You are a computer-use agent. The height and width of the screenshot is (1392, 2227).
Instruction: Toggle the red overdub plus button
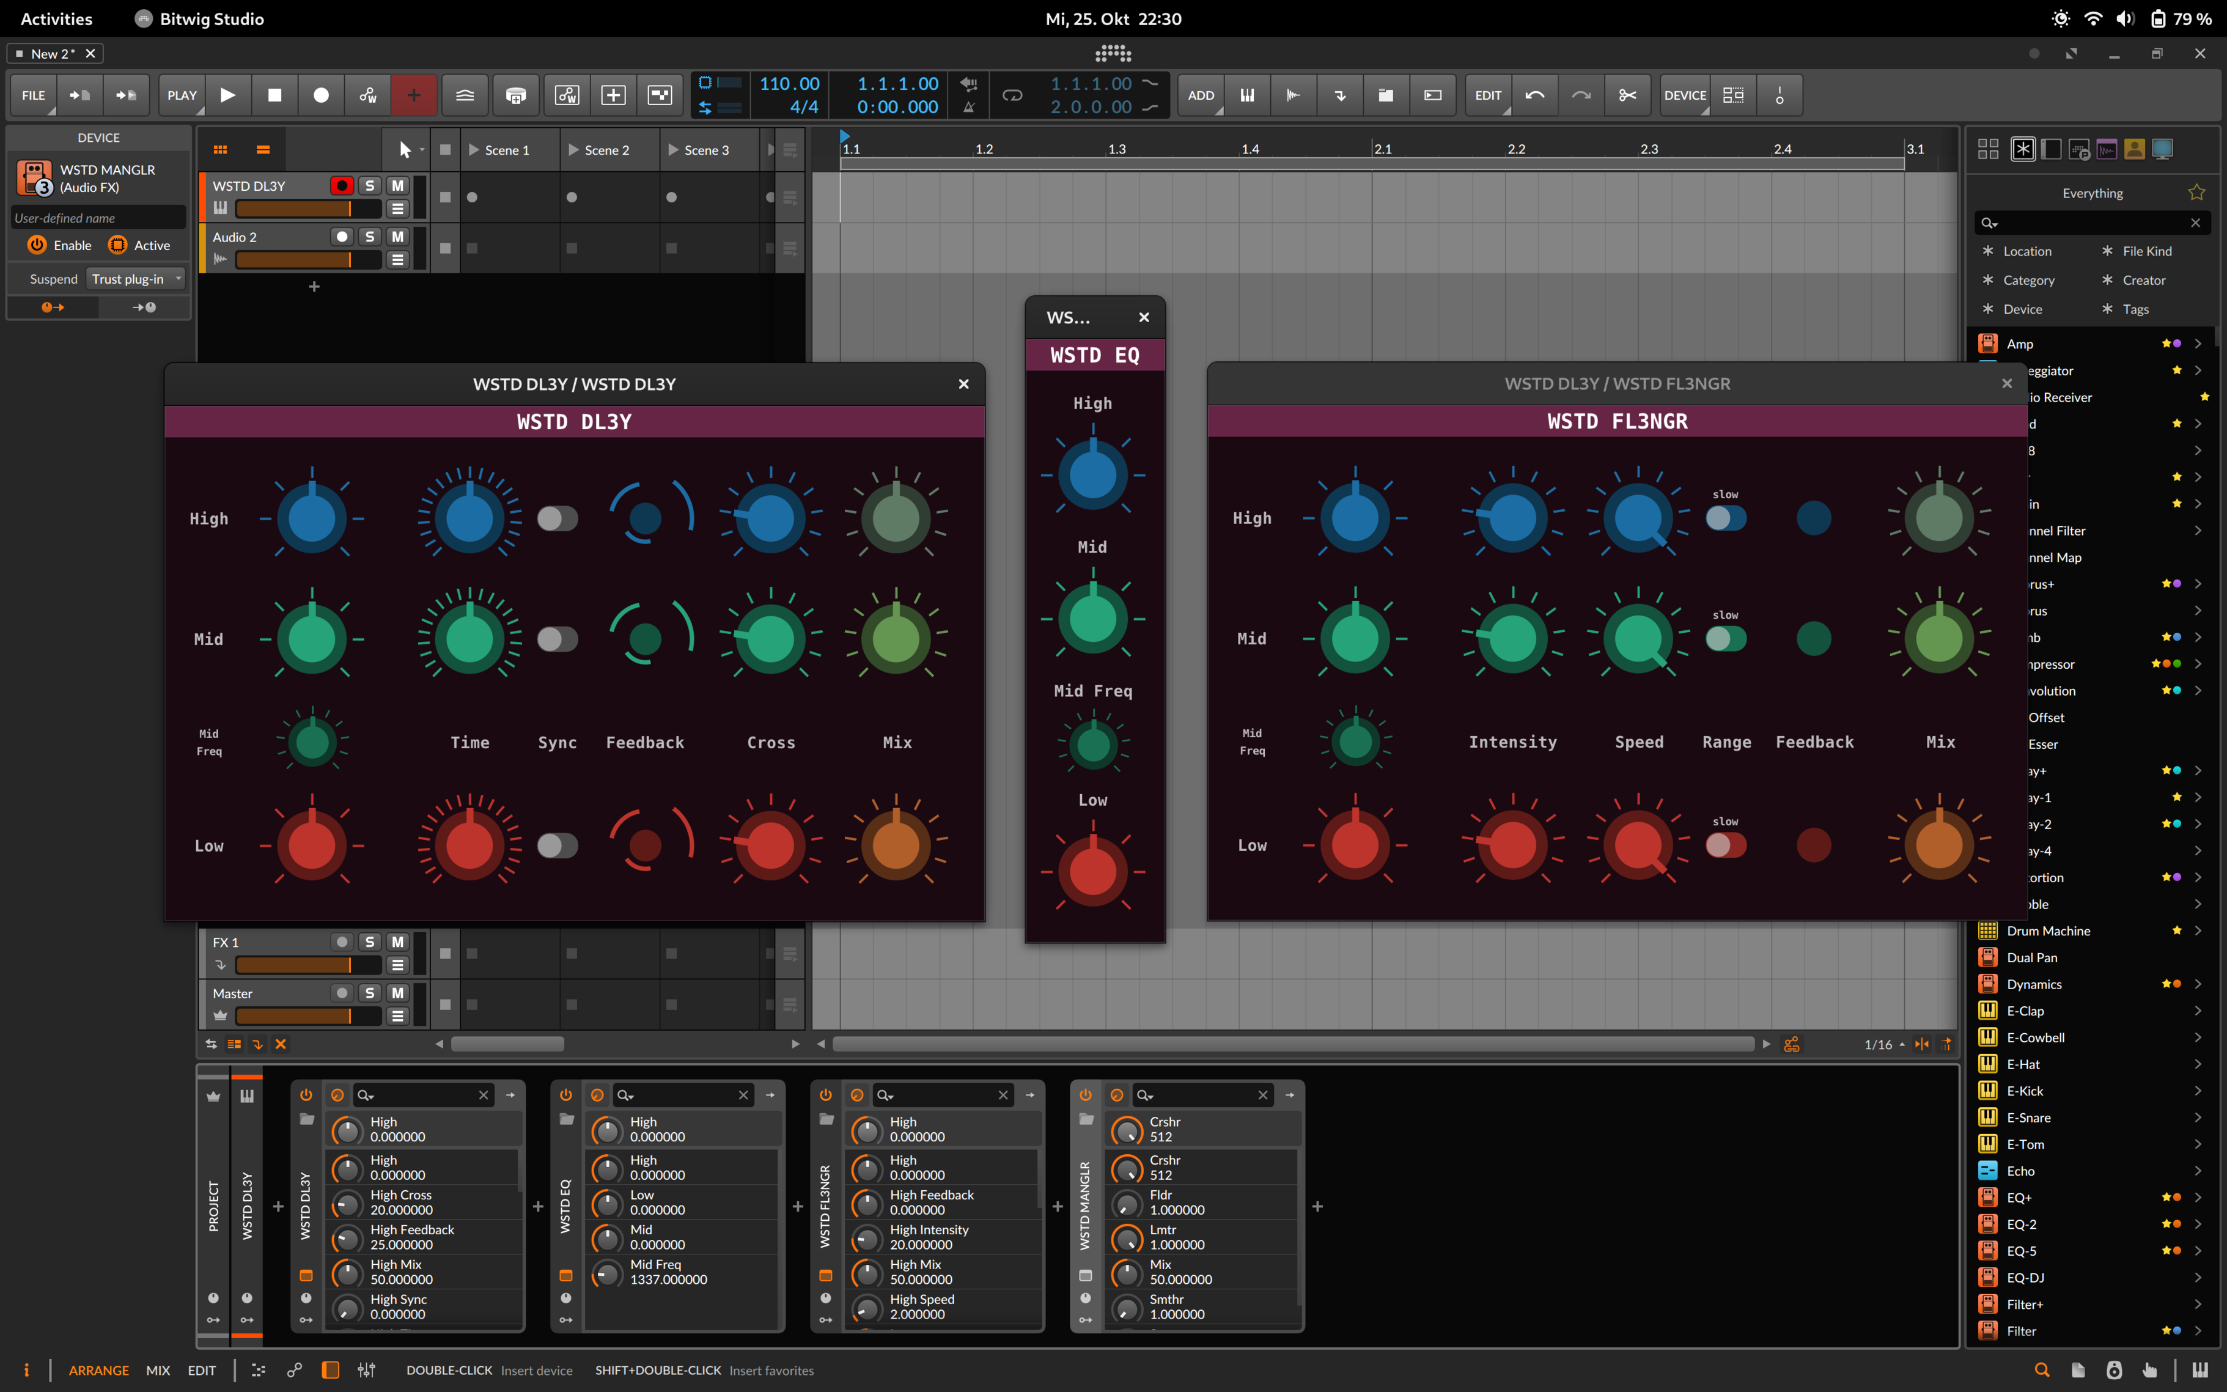click(414, 95)
